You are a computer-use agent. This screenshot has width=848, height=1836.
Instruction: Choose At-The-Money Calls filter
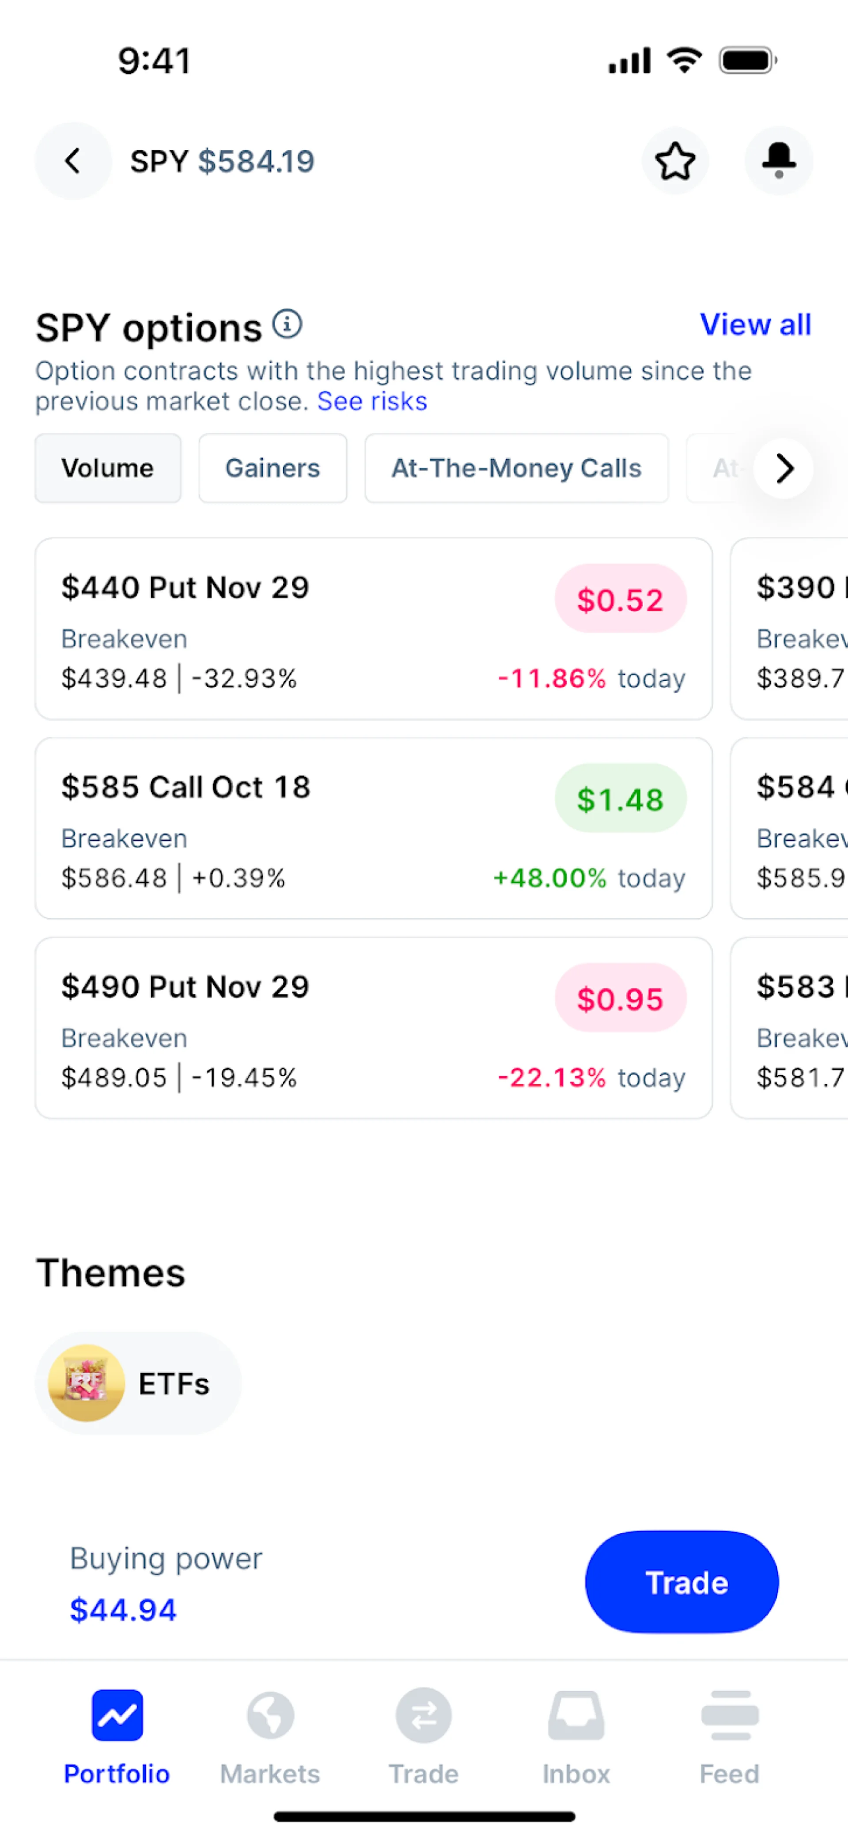516,468
